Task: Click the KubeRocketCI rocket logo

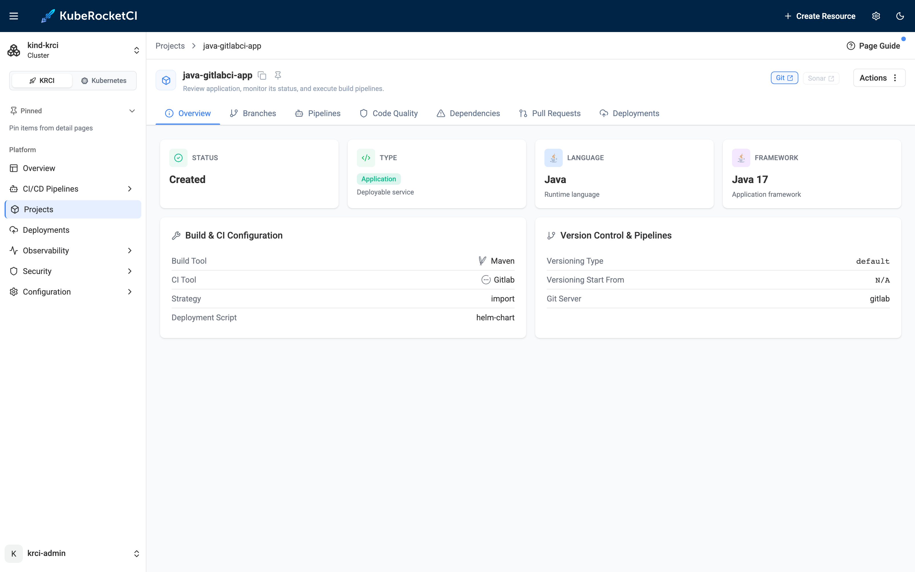Action: [48, 16]
